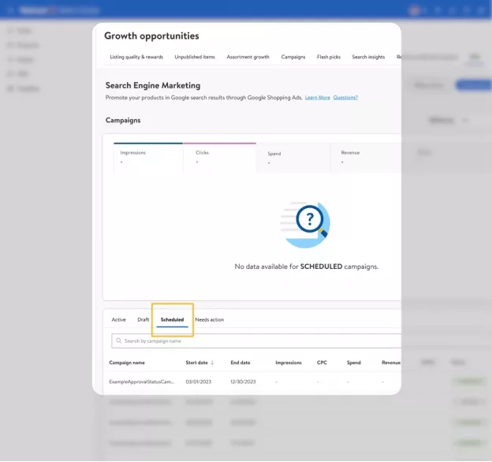
Task: Switch to the Unpublished items tab
Action: pos(195,57)
